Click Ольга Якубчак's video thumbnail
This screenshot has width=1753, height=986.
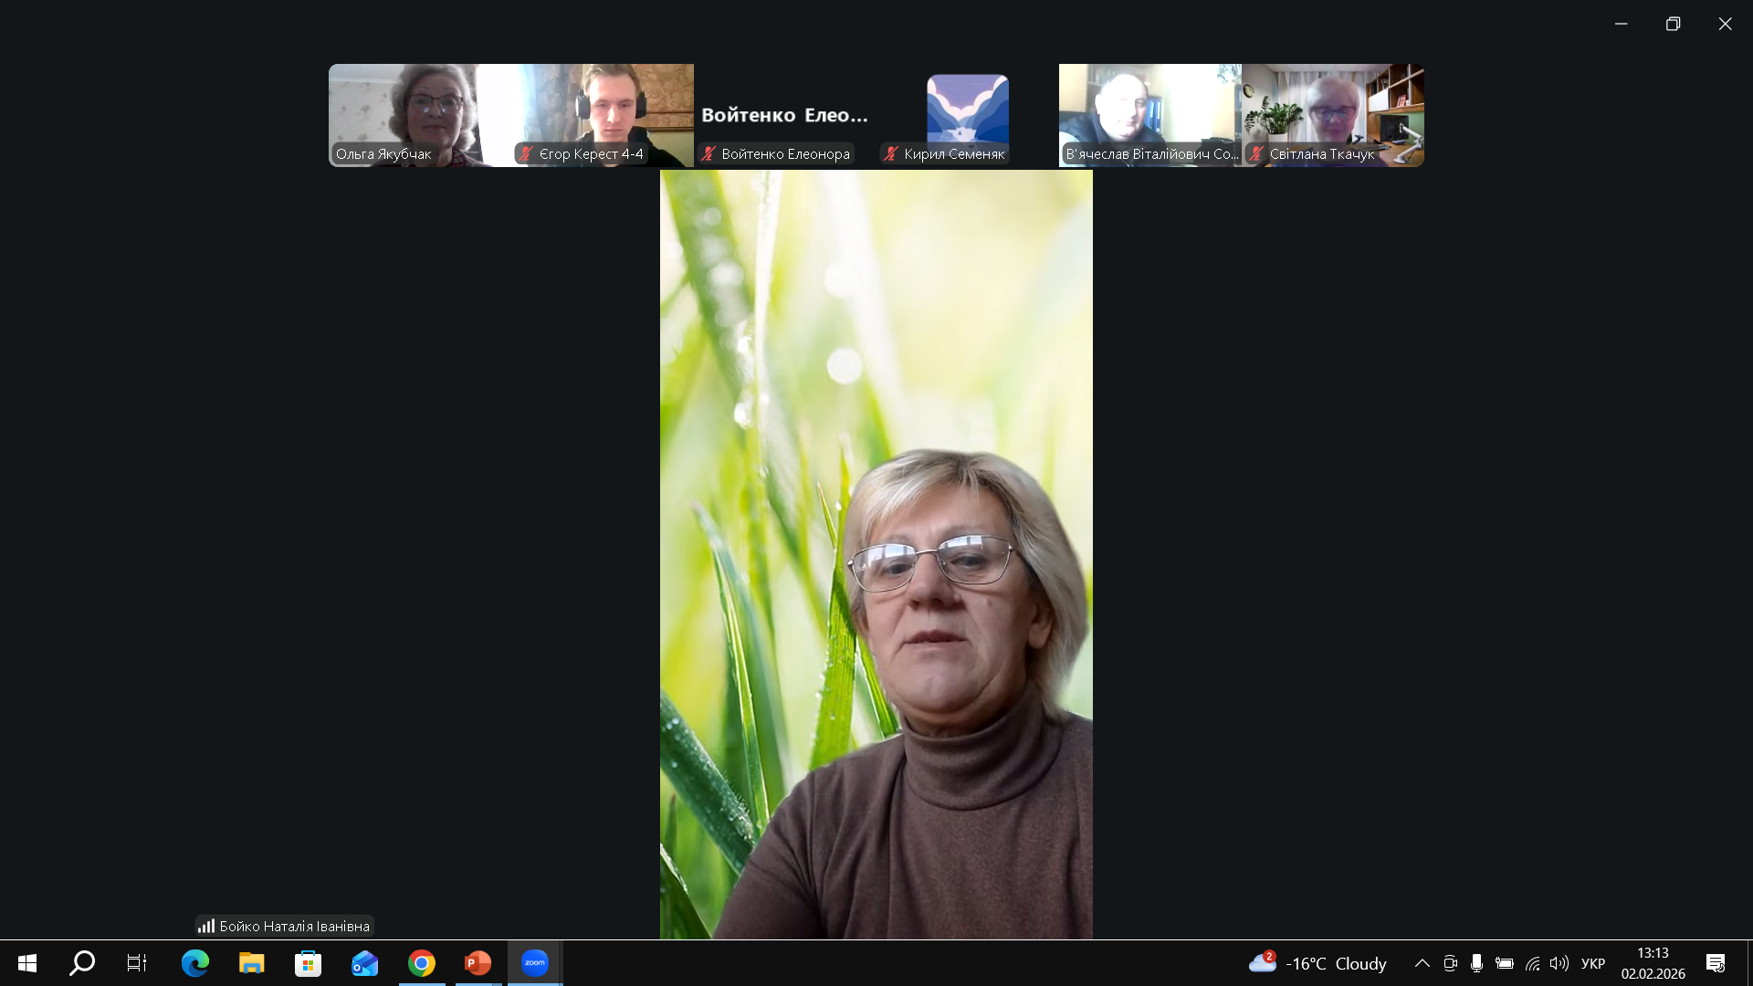(x=419, y=110)
